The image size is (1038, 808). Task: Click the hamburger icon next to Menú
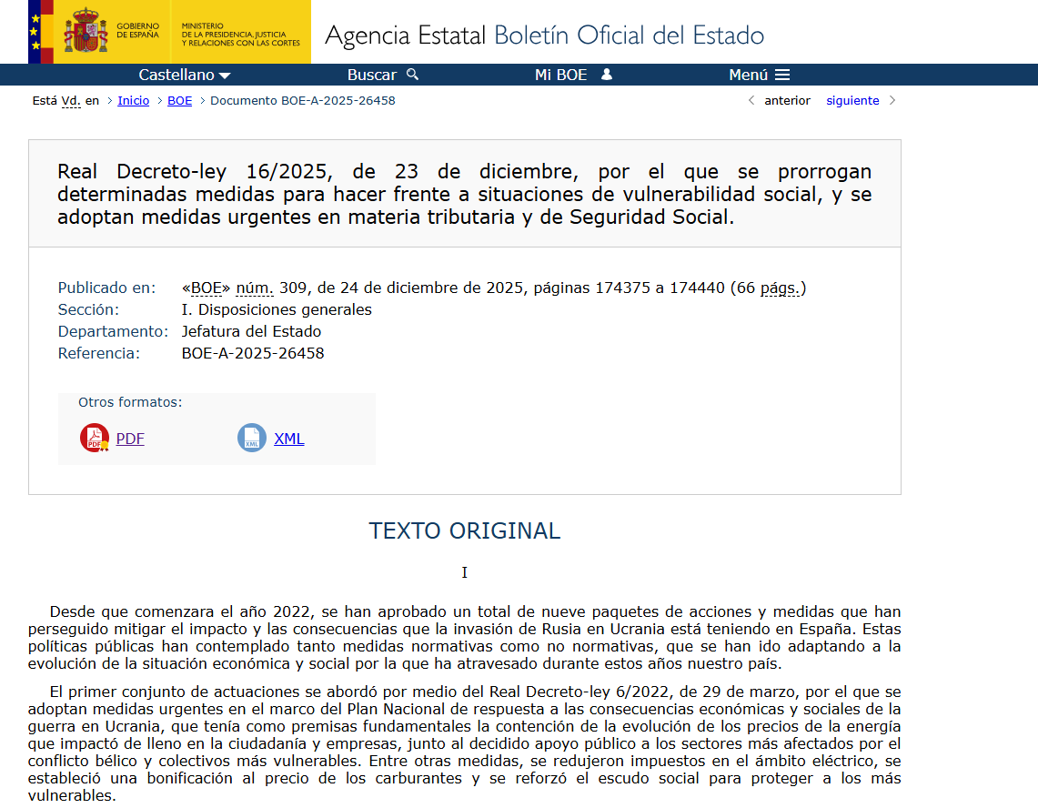tap(782, 75)
